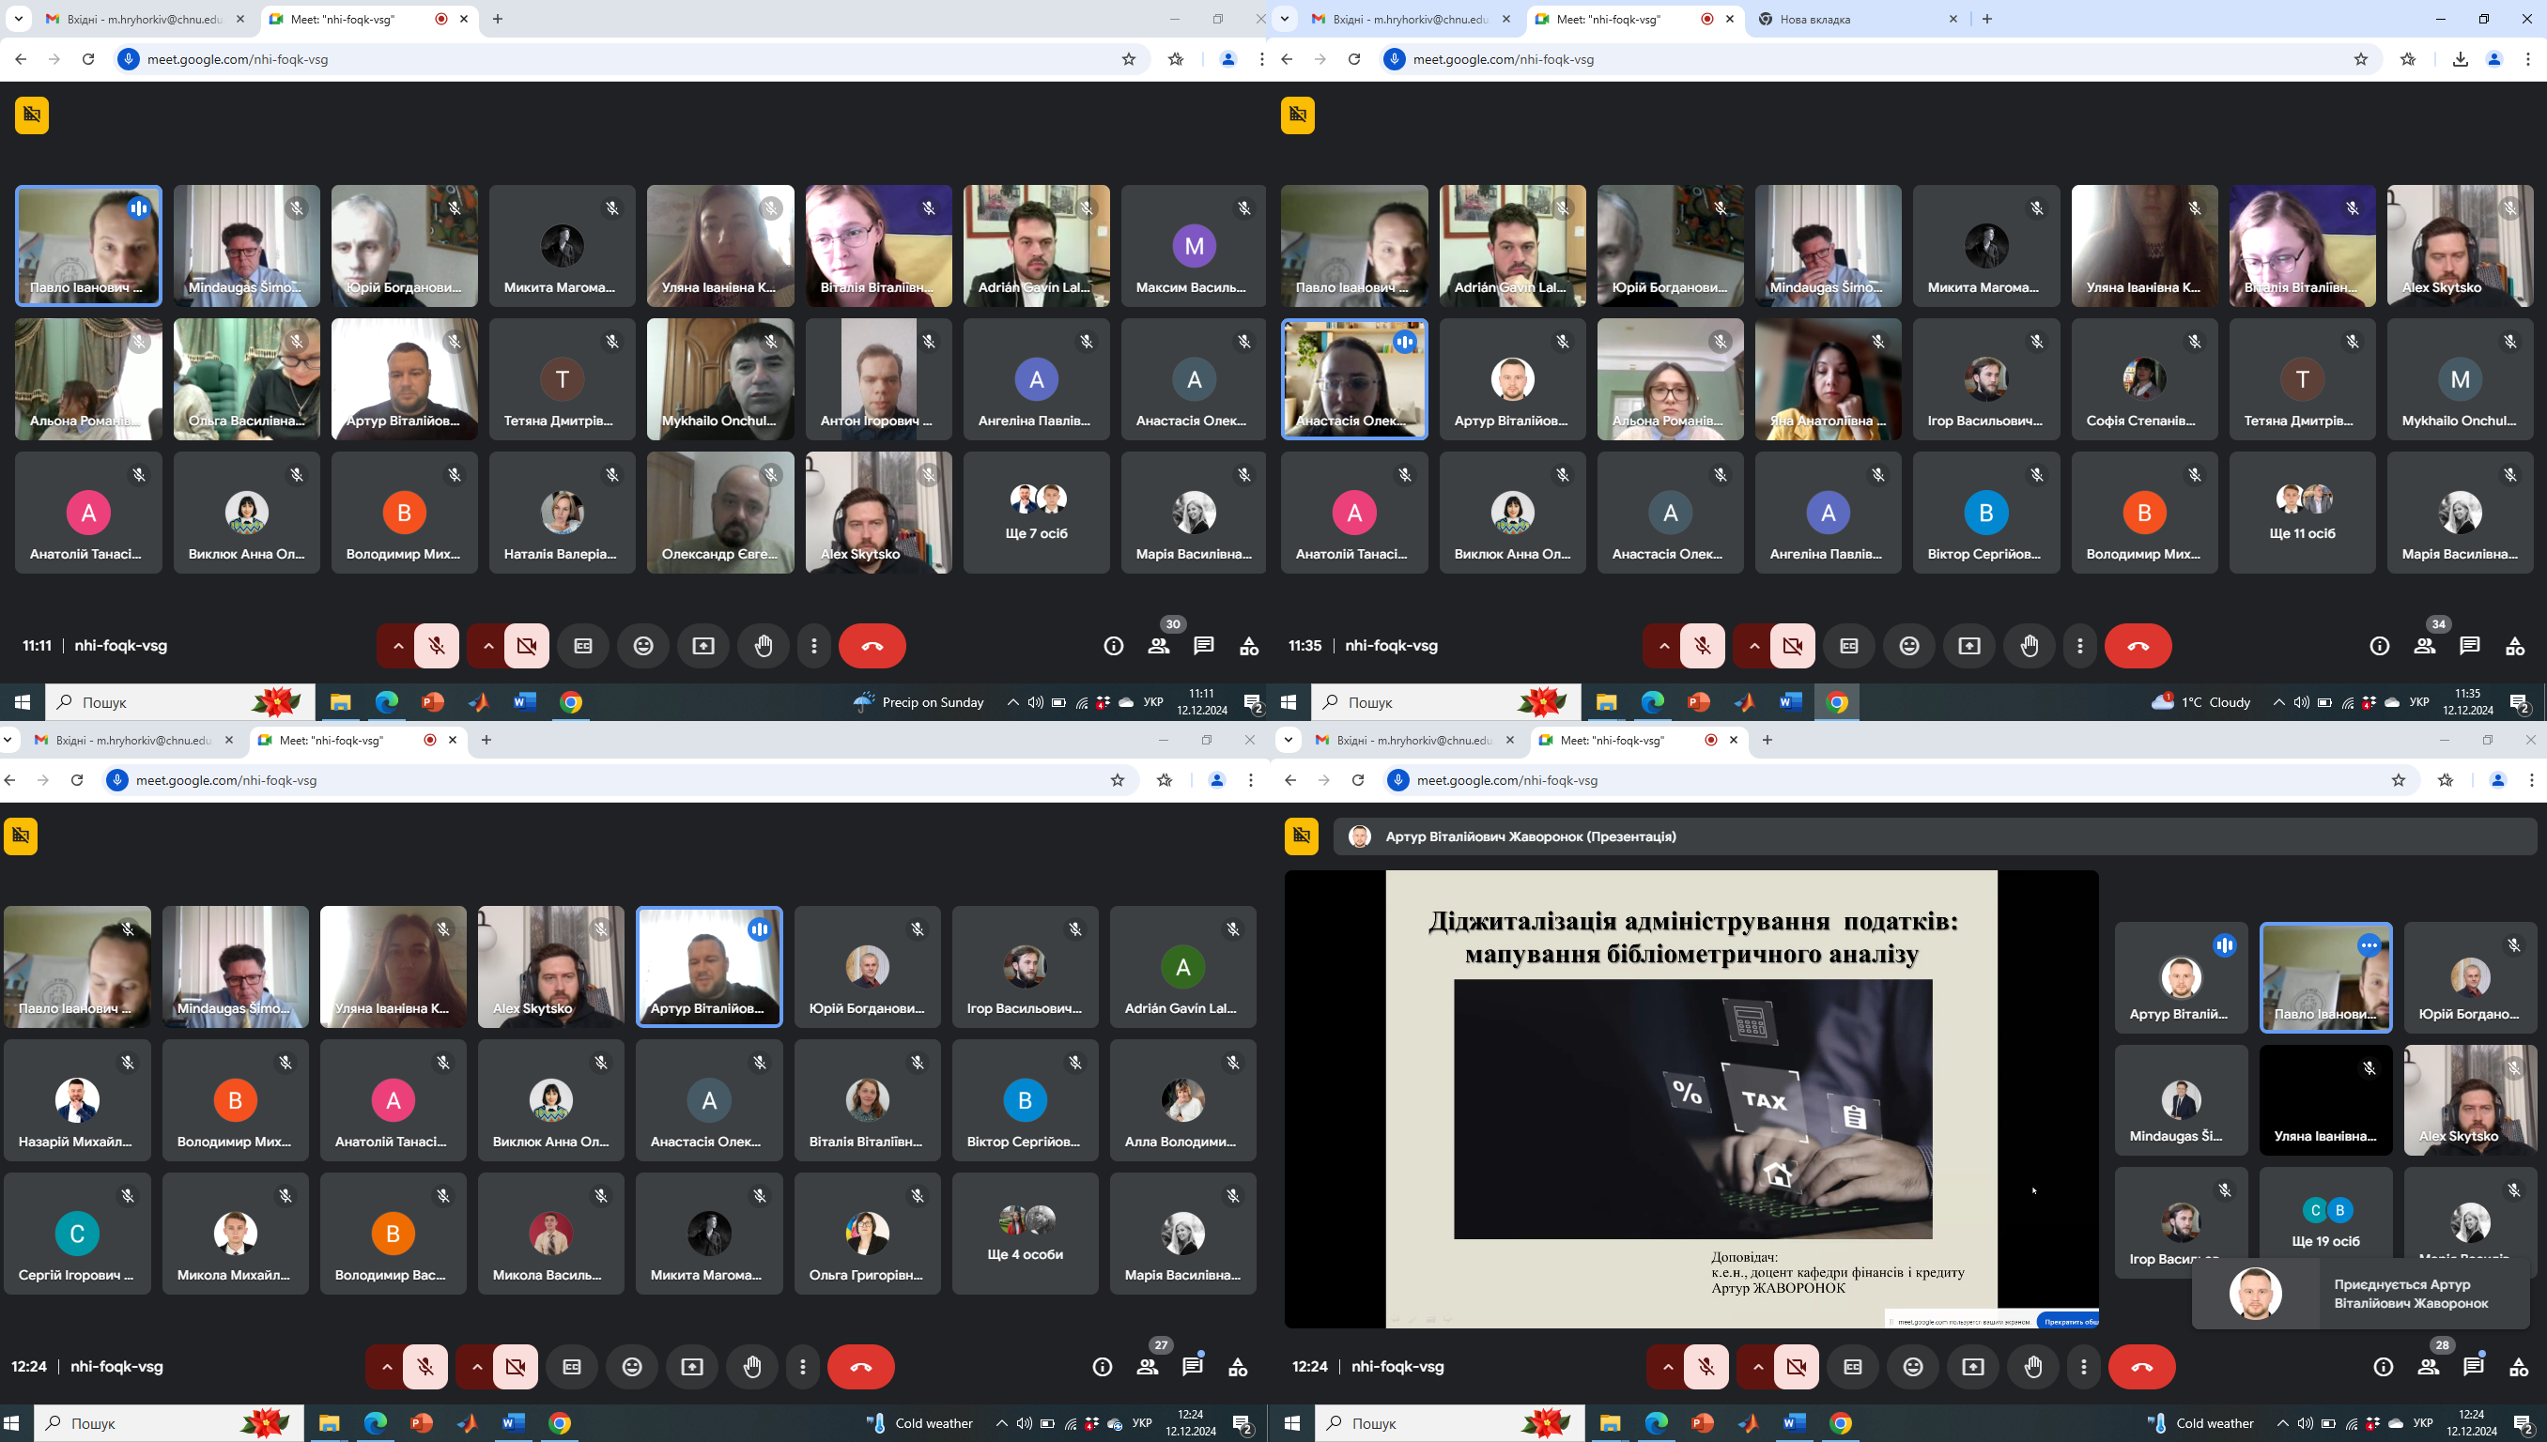The width and height of the screenshot is (2547, 1442).
Task: Show the Ще 7 осіб overflow tile
Action: (1036, 513)
